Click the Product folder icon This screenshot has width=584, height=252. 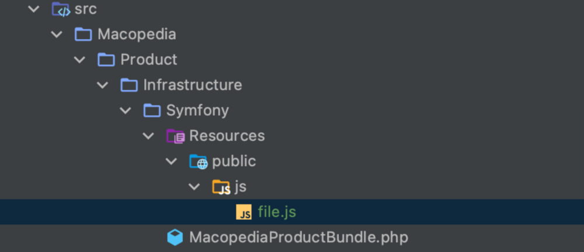106,60
